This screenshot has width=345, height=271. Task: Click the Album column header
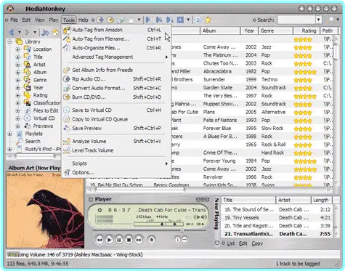pyautogui.click(x=220, y=31)
